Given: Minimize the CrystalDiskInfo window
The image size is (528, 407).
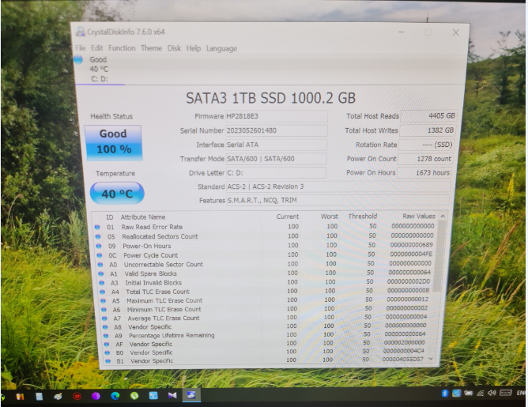Looking at the screenshot, I should coord(402,32).
